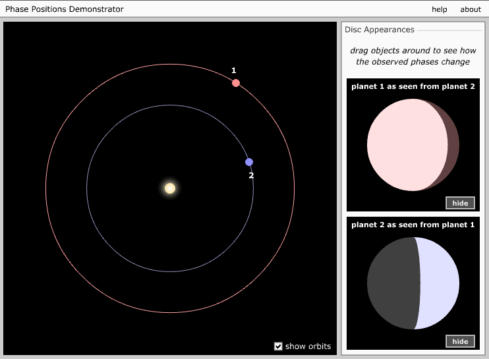Click the "drag objects around" instruction text

[413, 56]
